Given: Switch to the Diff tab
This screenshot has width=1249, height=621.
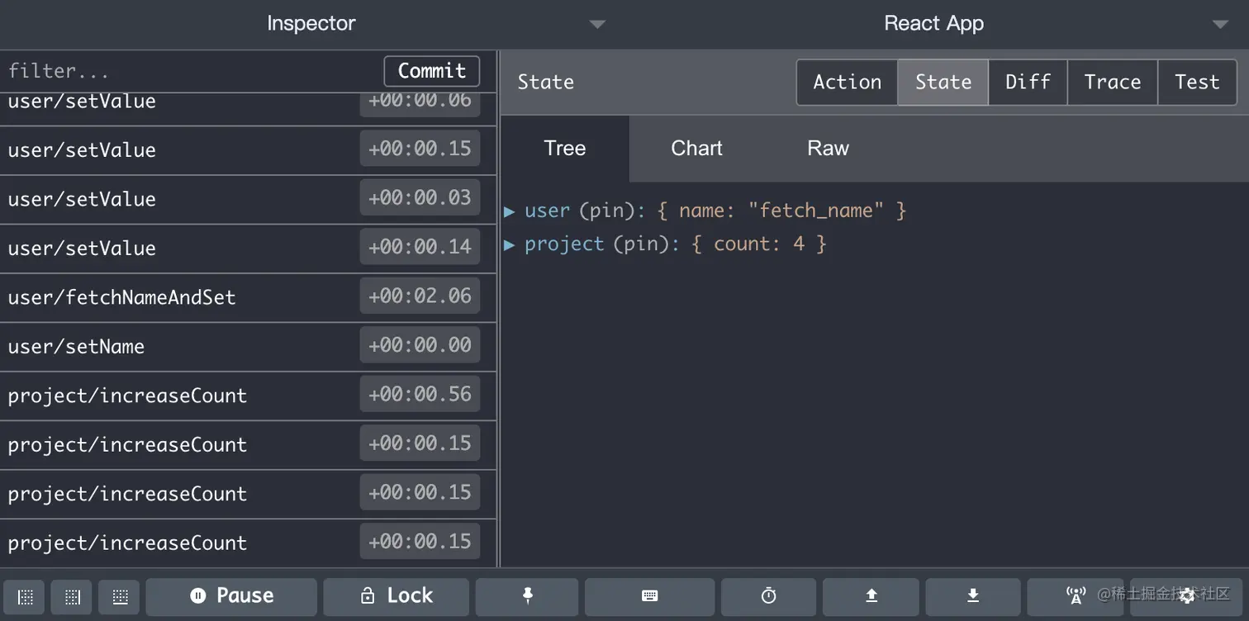Looking at the screenshot, I should pyautogui.click(x=1028, y=83).
